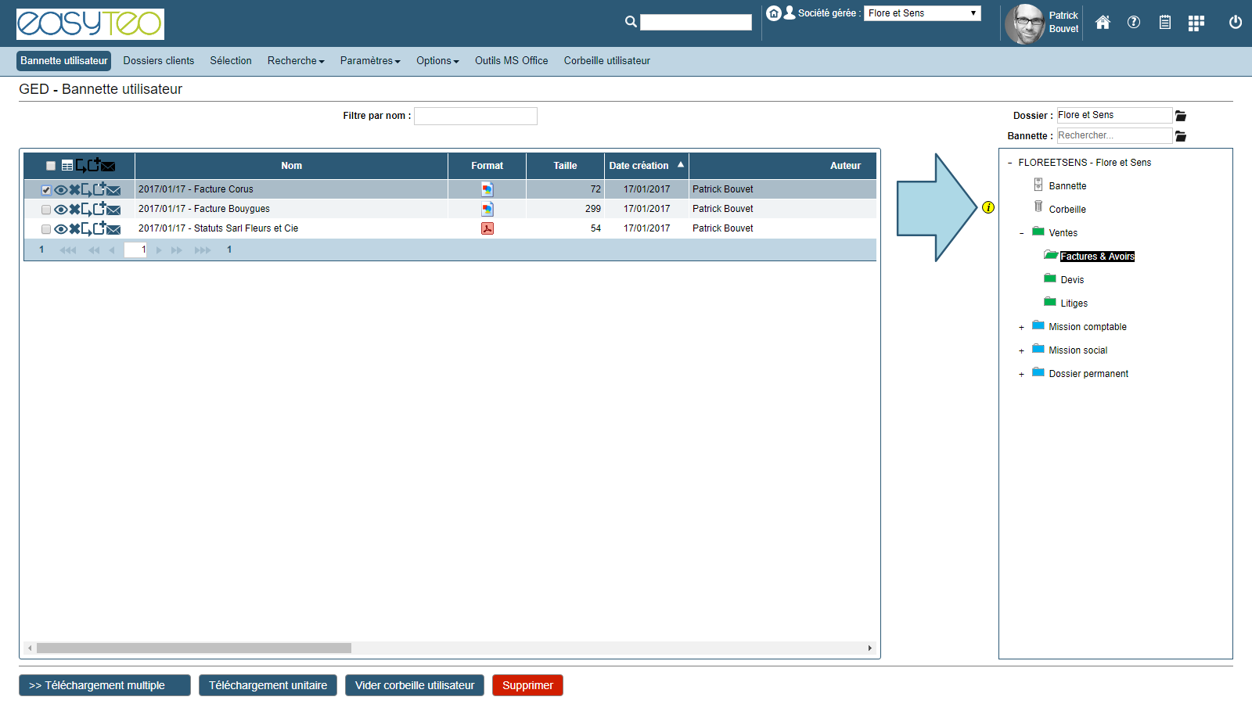This screenshot has height=704, width=1252.
Task: Click folder icon next to Dossier field
Action: click(1181, 116)
